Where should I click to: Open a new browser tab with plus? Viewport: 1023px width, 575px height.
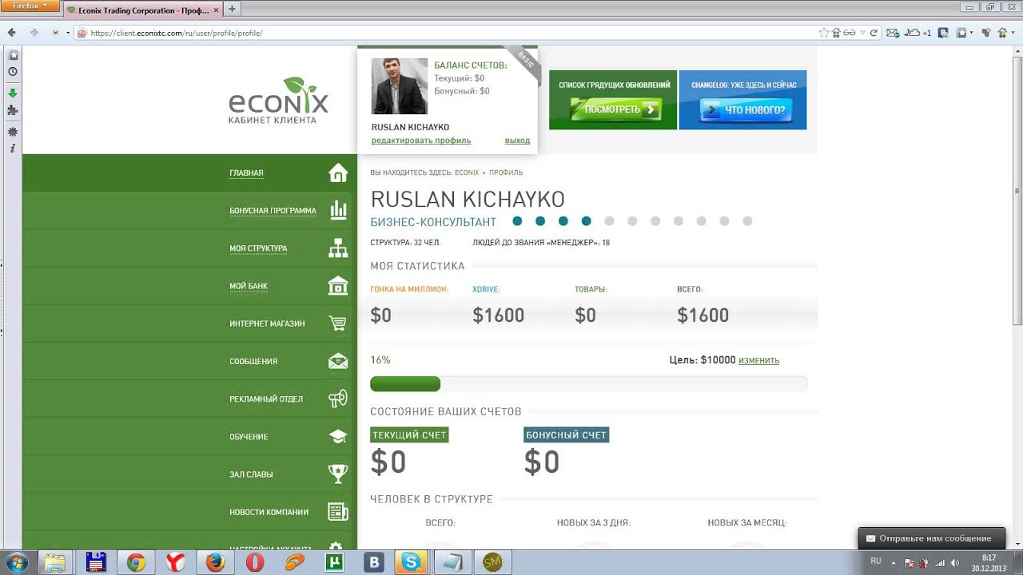tap(232, 10)
